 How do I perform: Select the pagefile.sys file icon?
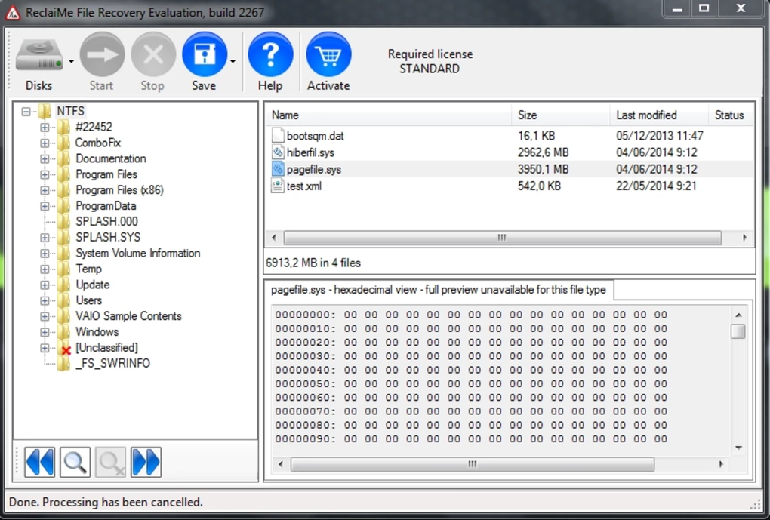(278, 169)
